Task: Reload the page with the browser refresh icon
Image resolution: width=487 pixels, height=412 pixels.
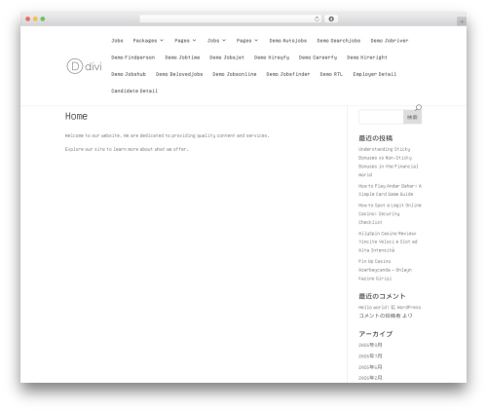Action: point(317,19)
